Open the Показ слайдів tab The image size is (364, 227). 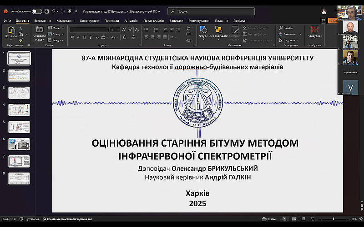coord(154,20)
